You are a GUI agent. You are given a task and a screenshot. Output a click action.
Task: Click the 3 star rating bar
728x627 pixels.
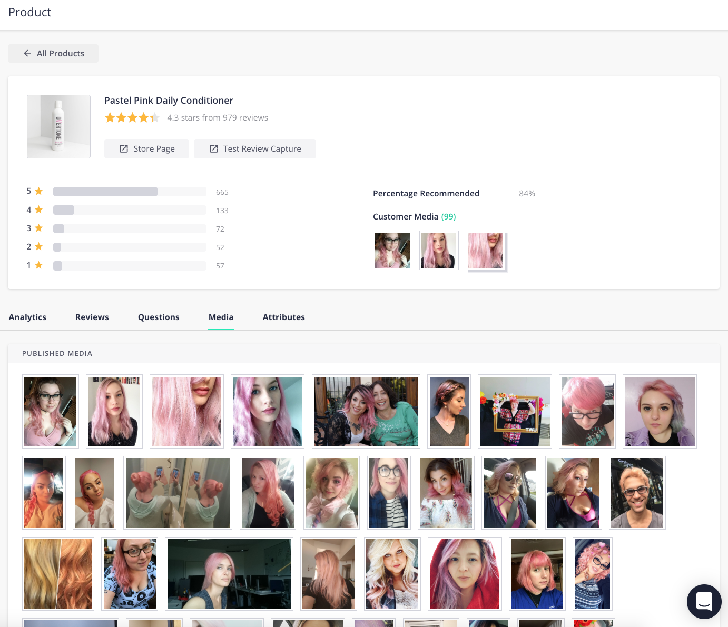click(130, 228)
